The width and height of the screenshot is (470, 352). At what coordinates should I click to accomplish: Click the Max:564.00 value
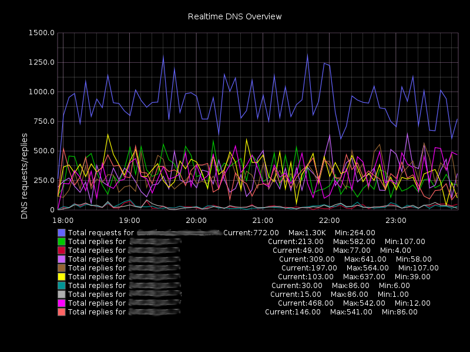click(x=368, y=268)
